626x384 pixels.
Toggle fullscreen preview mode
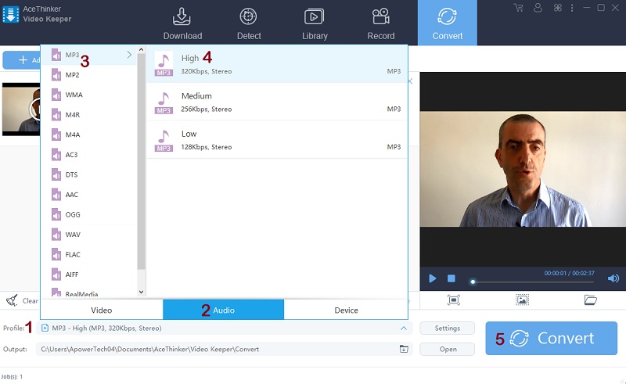(x=454, y=300)
